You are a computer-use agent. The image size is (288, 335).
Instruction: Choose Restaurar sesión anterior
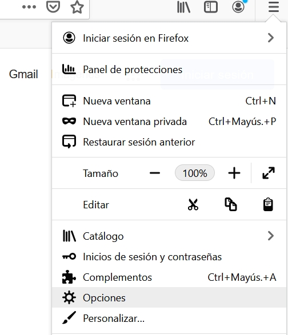[169, 142]
